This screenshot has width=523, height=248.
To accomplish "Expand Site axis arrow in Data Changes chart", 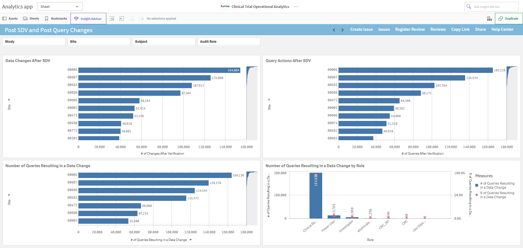I will pos(9,100).
